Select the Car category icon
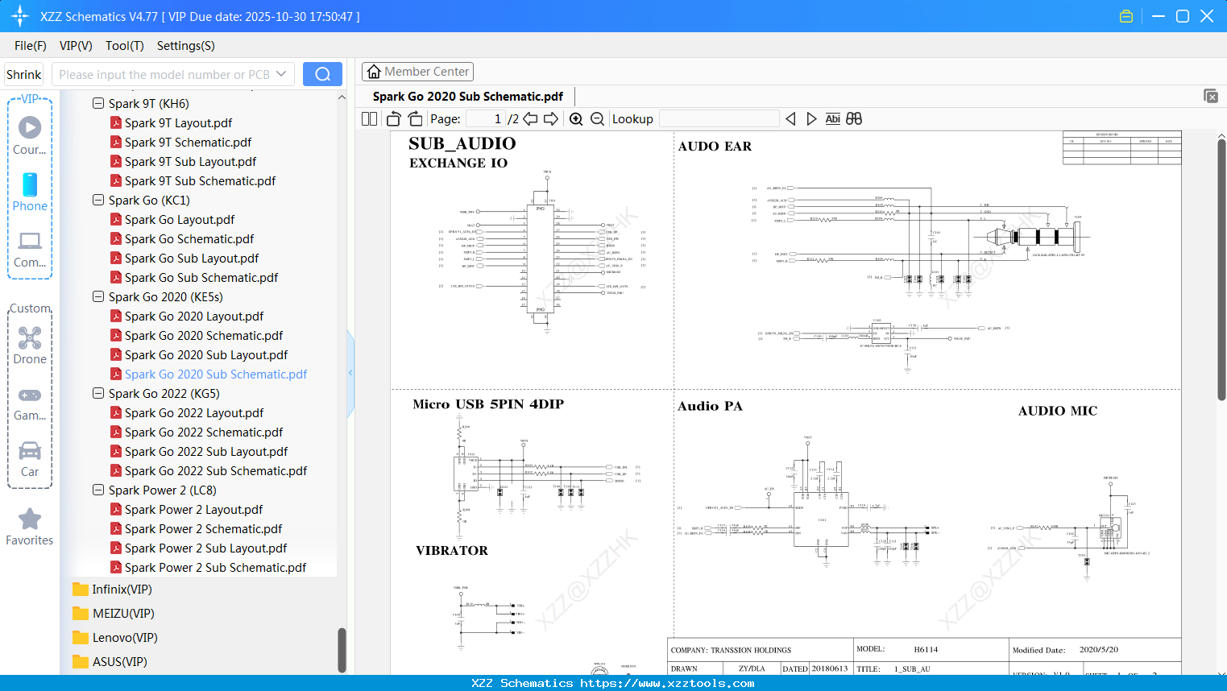This screenshot has width=1227, height=691. 29,451
